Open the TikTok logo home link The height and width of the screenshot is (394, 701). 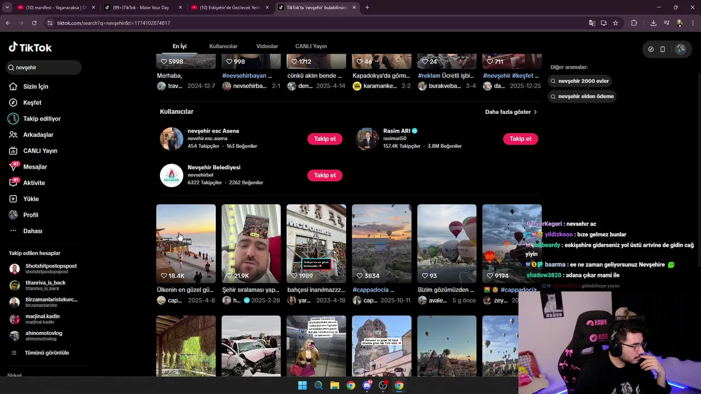(x=30, y=48)
